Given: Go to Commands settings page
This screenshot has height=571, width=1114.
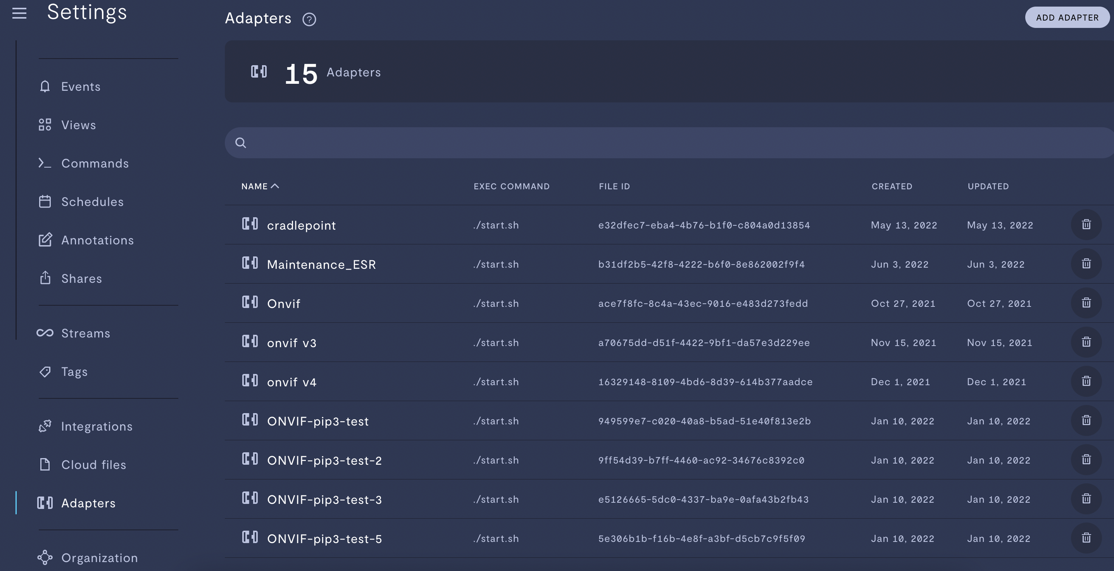Looking at the screenshot, I should (95, 164).
